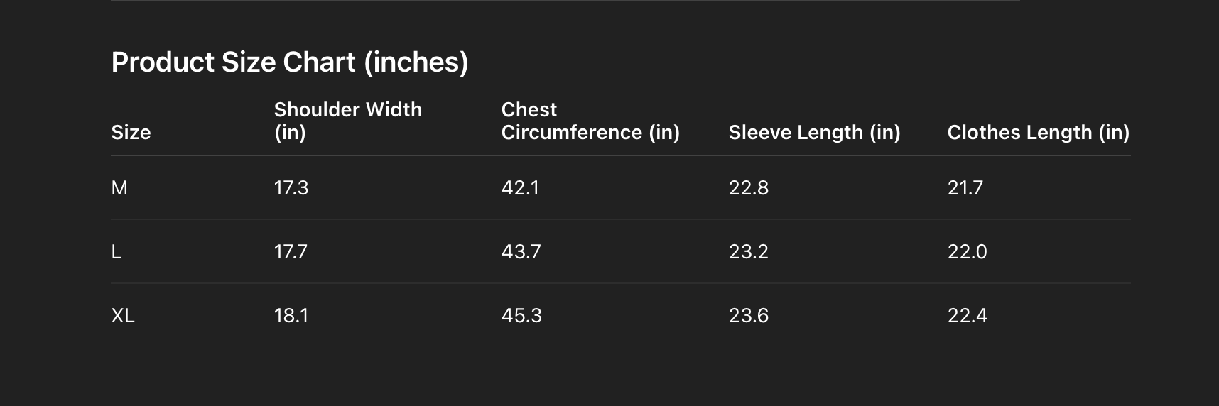Click clothes length value 22.4

(x=968, y=316)
